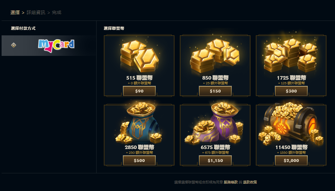Go to the 詳細資訊 breadcrumb step
This screenshot has height=191, width=335.
(x=36, y=13)
